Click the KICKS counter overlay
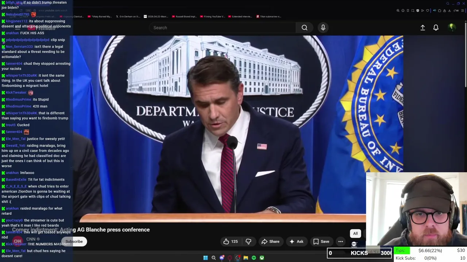Image resolution: width=467 pixels, height=262 pixels. 359,253
